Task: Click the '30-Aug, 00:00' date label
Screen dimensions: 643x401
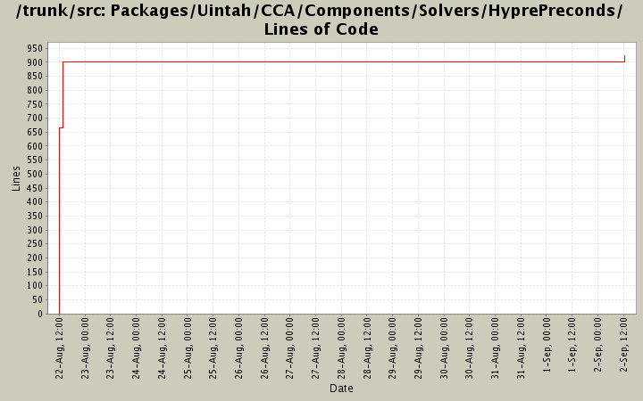Action: (444, 348)
